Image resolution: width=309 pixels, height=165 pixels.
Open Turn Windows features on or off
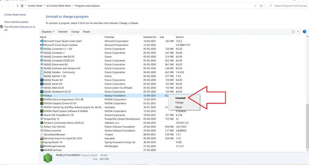(19, 28)
